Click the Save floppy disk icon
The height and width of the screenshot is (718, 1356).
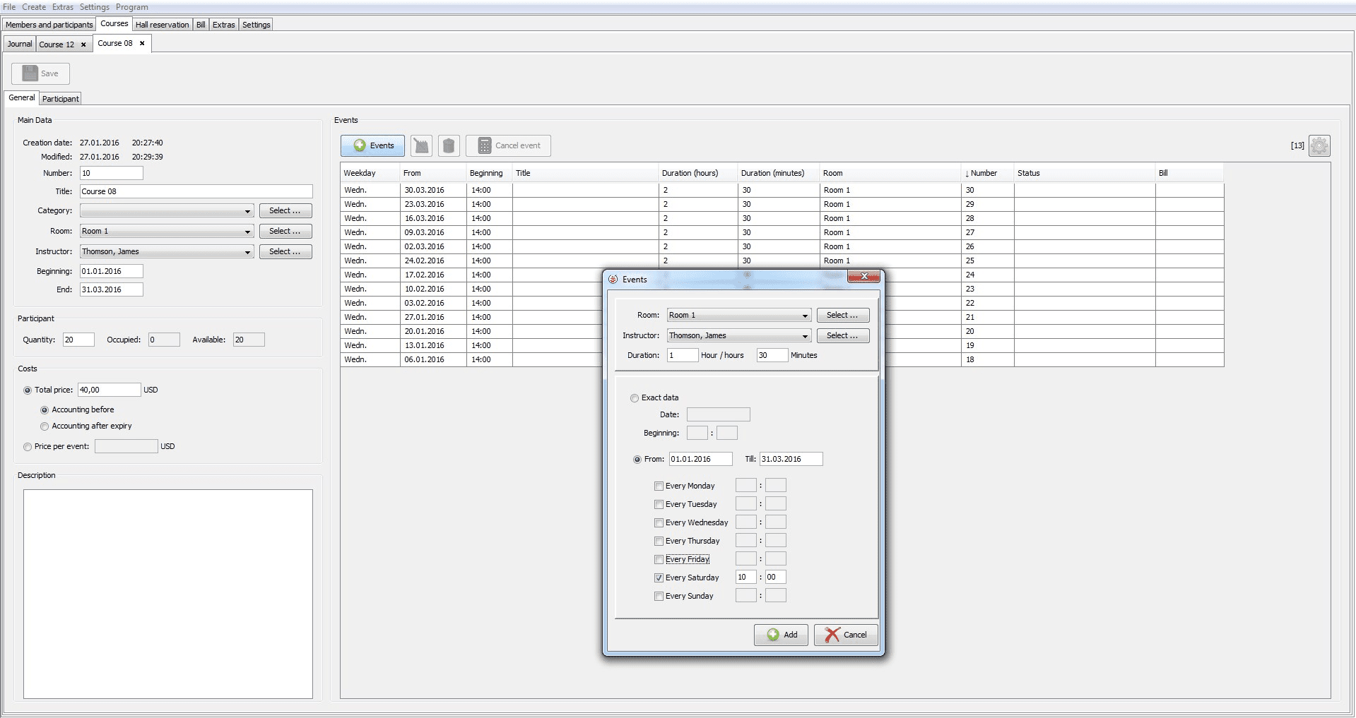click(x=30, y=73)
